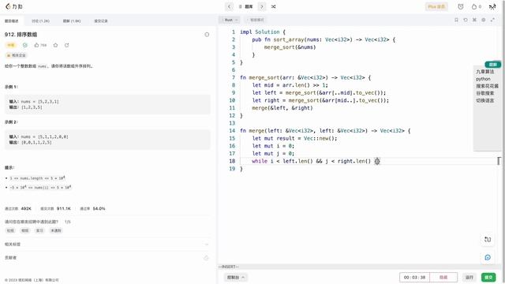Screen dimensions: 505x284
Task: Click the code line 'merge(&left, &right)'
Action: (x=282, y=108)
